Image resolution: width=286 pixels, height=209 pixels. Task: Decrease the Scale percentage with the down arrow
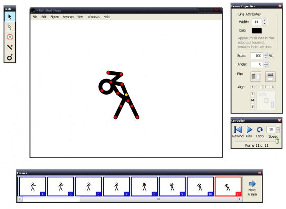pos(266,57)
